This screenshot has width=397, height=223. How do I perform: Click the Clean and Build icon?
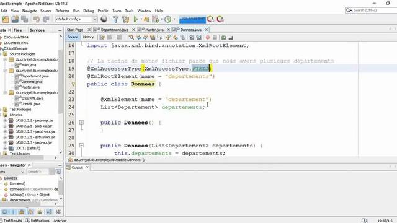[125, 19]
